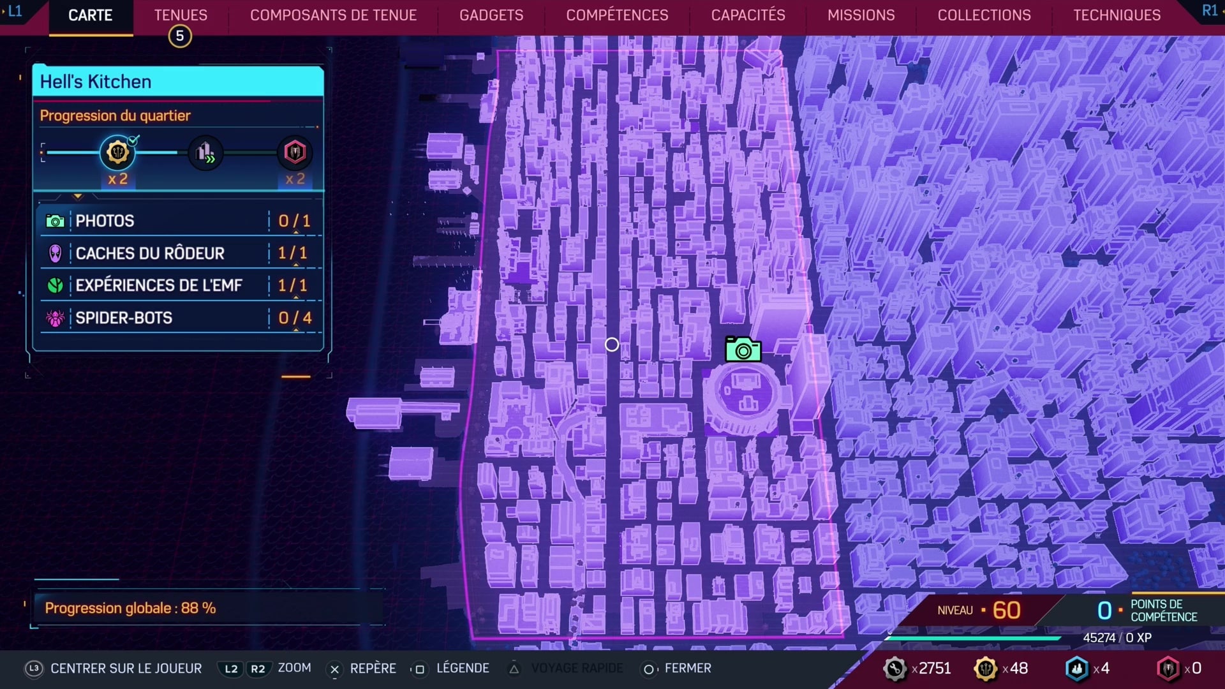The image size is (1225, 689).
Task: Click the L2 zoom button icon
Action: coord(231,669)
